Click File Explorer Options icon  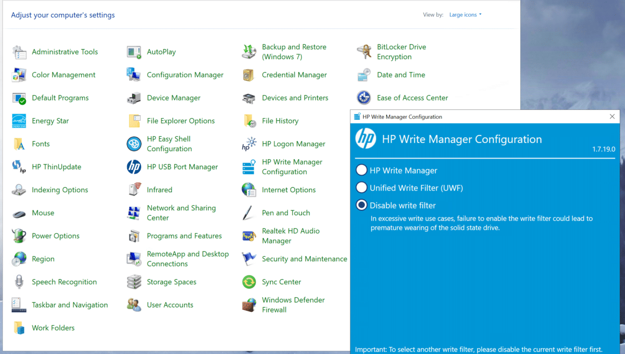click(134, 121)
